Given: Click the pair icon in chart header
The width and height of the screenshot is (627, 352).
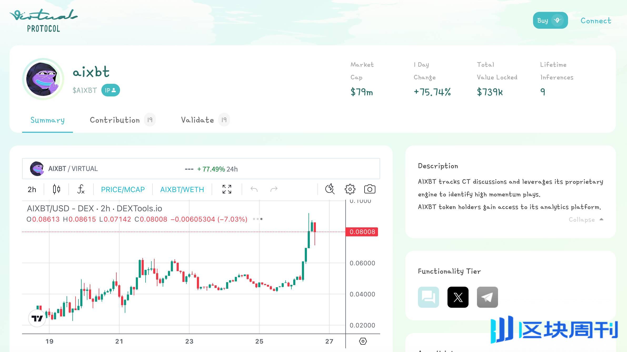Looking at the screenshot, I should 37,169.
